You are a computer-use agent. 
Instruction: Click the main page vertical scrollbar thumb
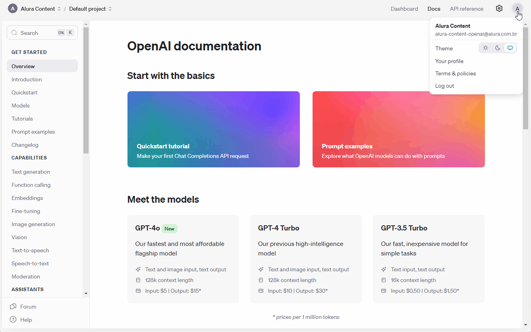tap(525, 77)
